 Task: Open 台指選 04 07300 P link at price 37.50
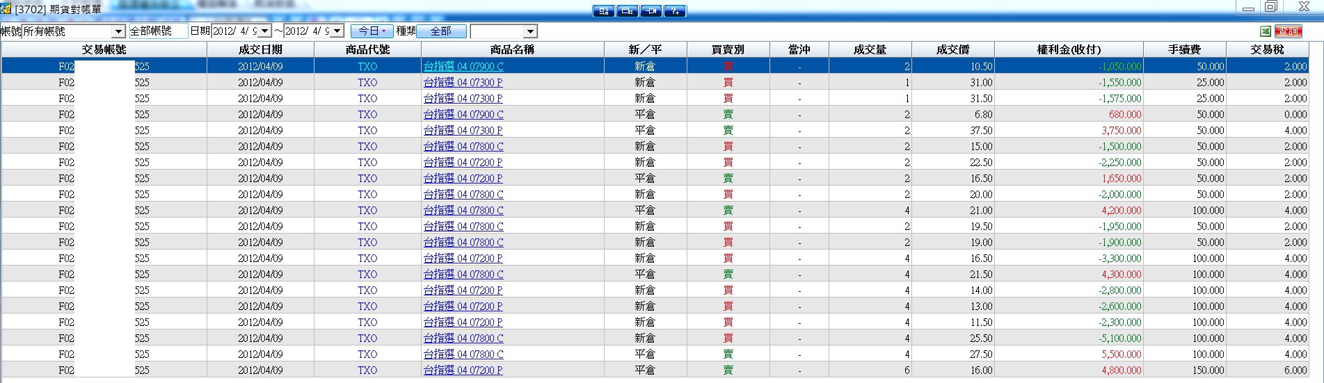tap(463, 130)
